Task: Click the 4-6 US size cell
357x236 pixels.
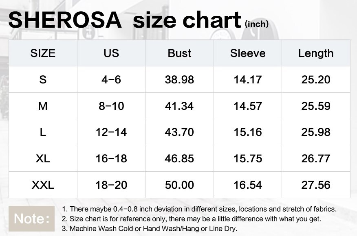Action: pos(111,80)
